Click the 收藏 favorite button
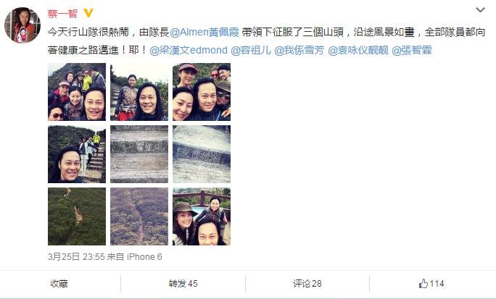This screenshot has height=299, width=496. pyautogui.click(x=59, y=284)
